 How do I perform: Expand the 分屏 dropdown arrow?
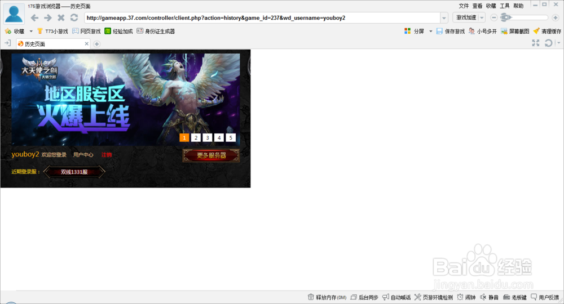point(430,31)
